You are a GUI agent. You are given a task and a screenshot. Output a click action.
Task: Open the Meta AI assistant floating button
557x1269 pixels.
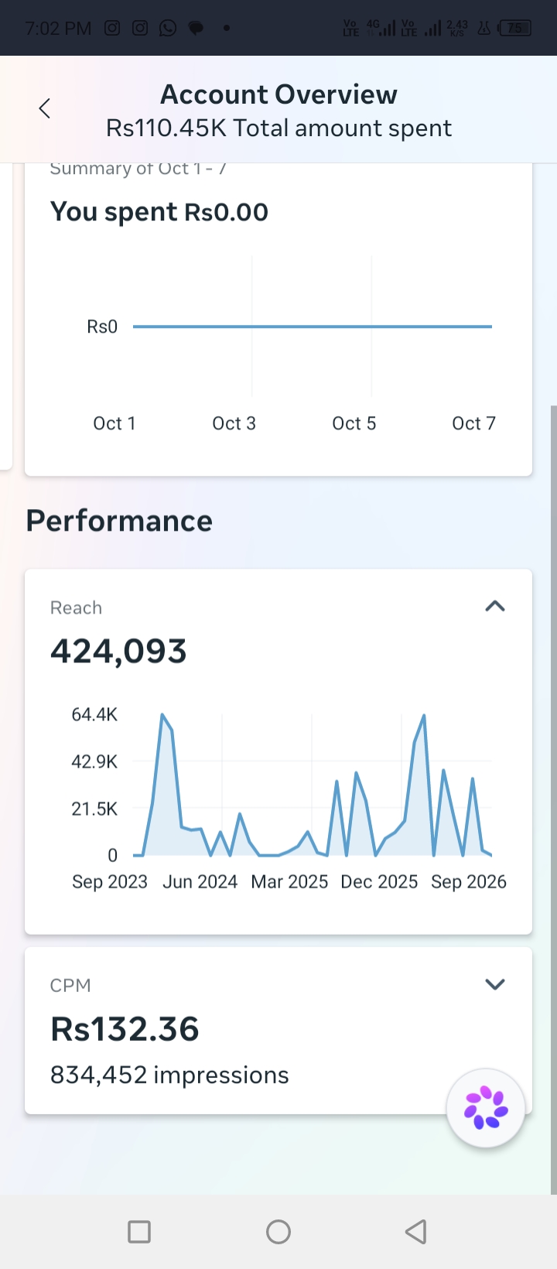(x=486, y=1108)
